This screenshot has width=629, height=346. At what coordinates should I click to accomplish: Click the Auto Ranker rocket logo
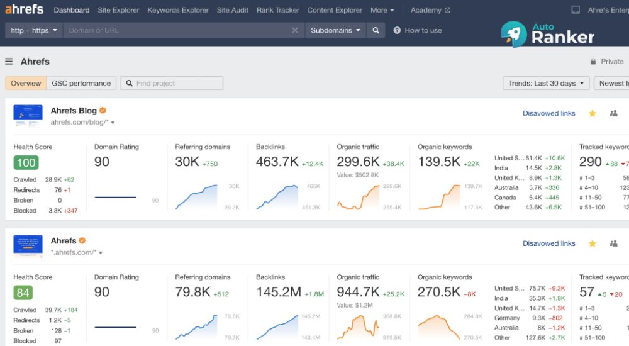coord(513,34)
